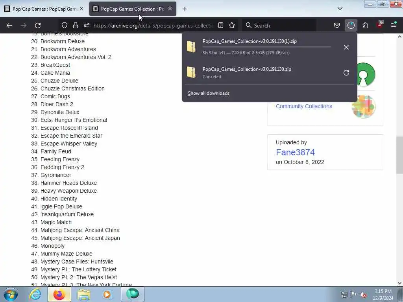Viewport: 403px width, 302px height.
Task: Save page to Pocket
Action: [x=337, y=25]
